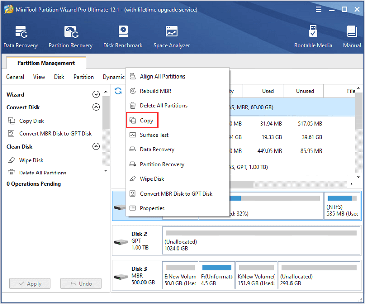
Task: Click the Used column header
Action: point(263,91)
